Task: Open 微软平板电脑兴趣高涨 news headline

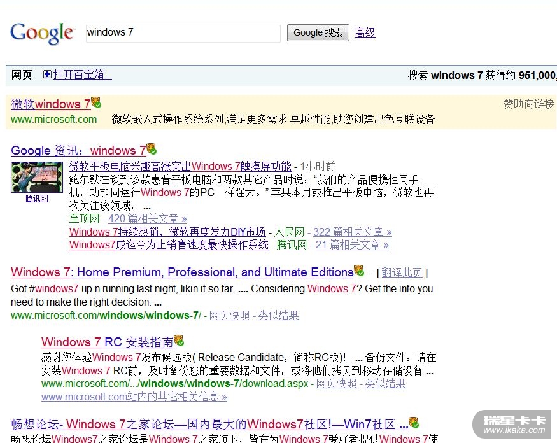Action: coord(180,166)
